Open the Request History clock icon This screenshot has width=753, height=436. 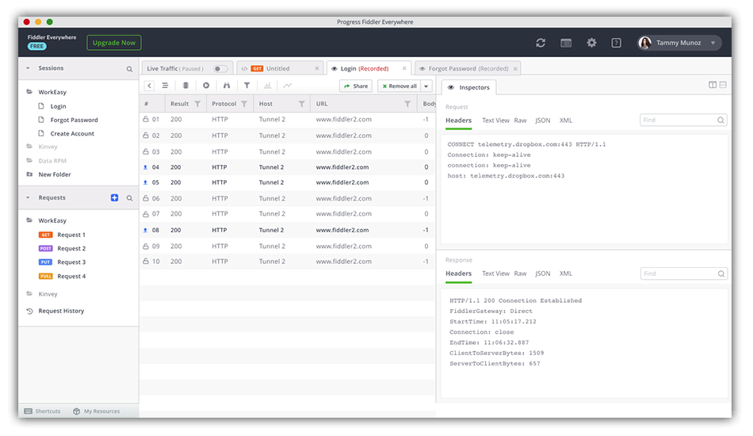(29, 312)
